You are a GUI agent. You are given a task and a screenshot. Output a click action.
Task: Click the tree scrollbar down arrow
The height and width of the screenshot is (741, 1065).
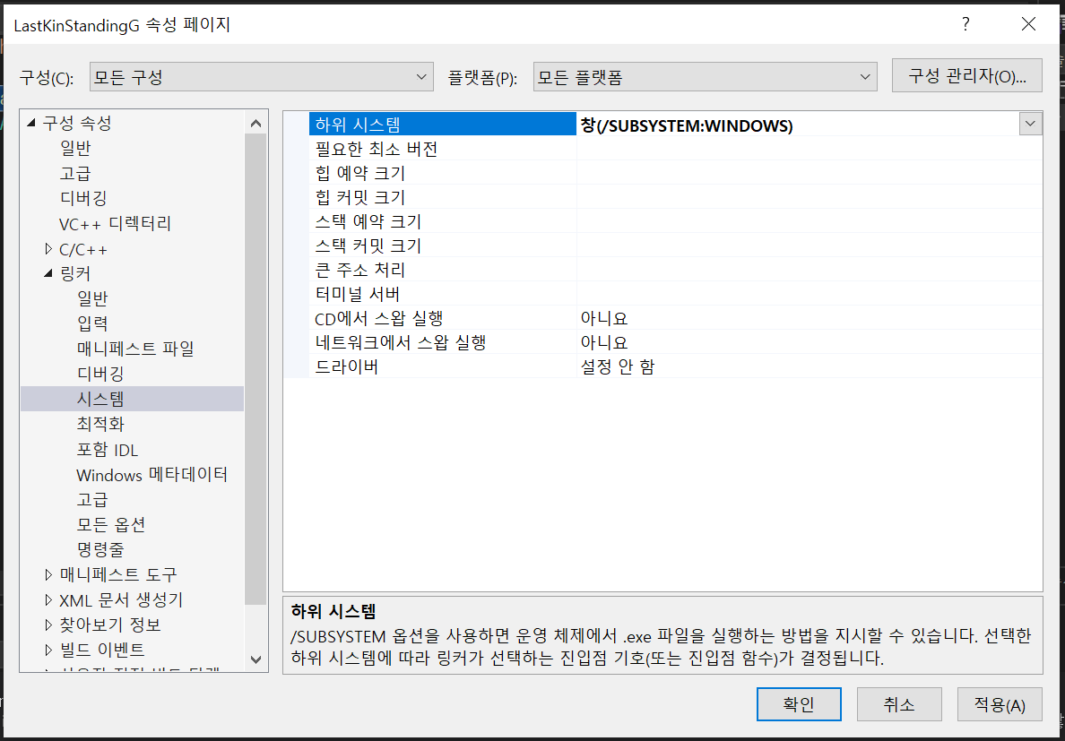coord(255,659)
